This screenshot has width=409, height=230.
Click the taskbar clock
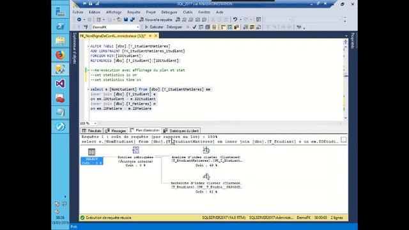click(x=60, y=220)
